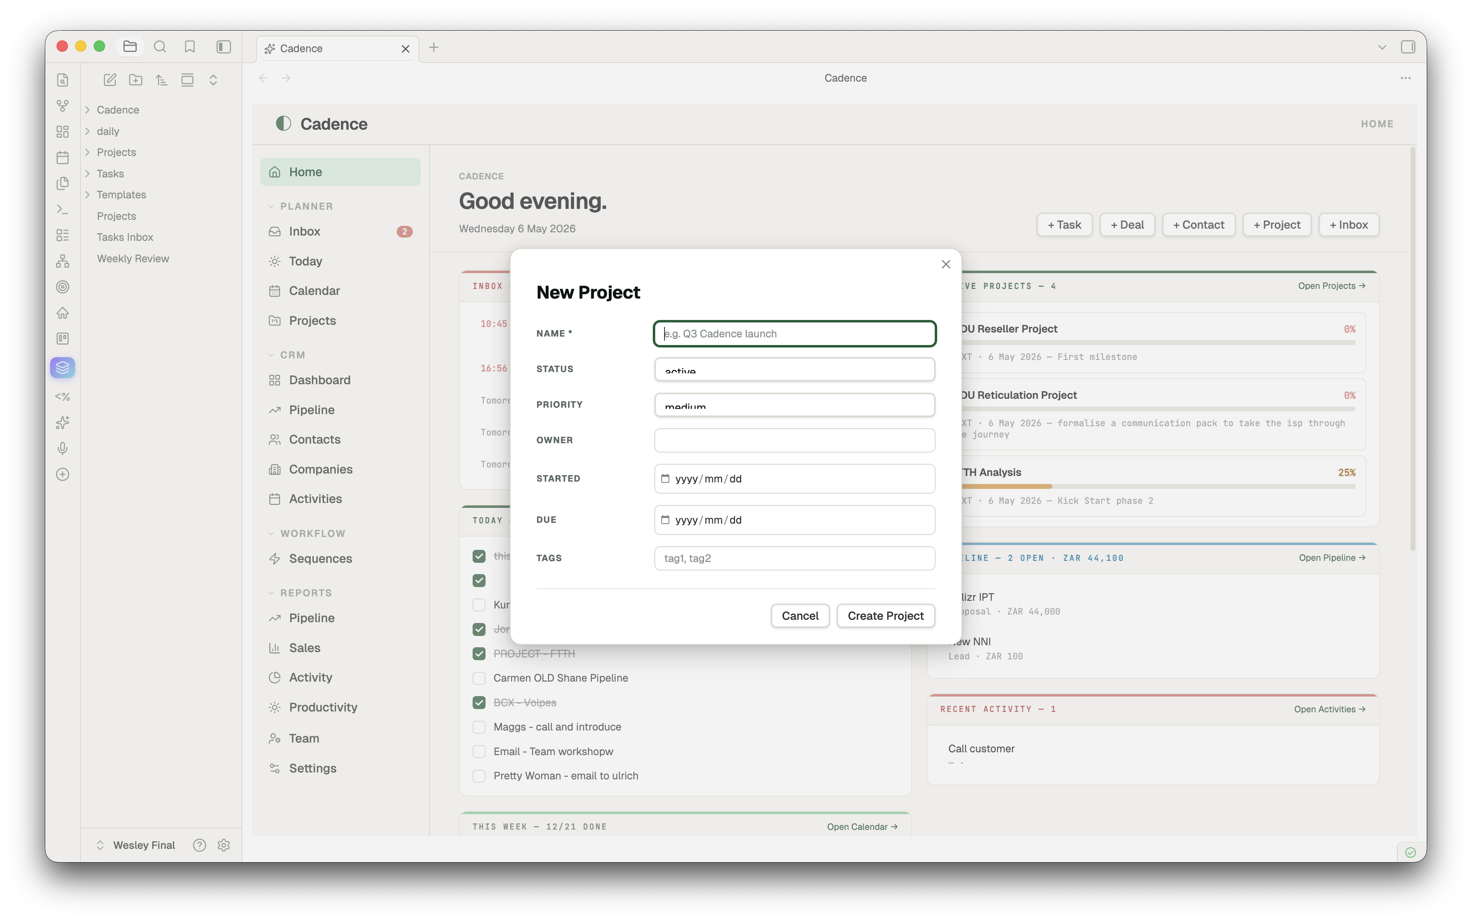Uncheck the BCX - Volpes task
Image resolution: width=1472 pixels, height=922 pixels.
point(479,703)
